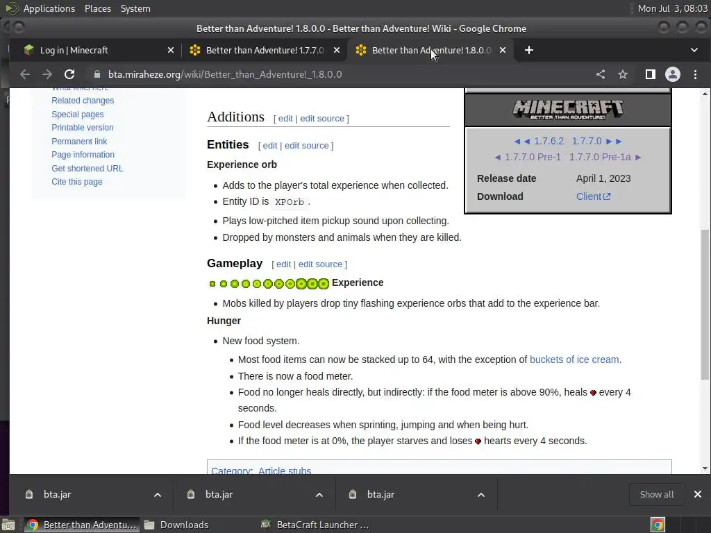Click the Related changes link
Screen dimensions: 711x533
83,101
